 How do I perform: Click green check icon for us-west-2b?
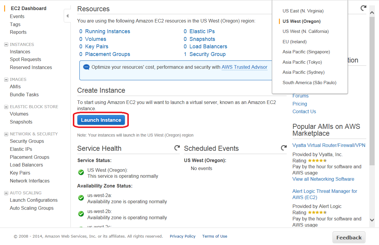[81, 214]
